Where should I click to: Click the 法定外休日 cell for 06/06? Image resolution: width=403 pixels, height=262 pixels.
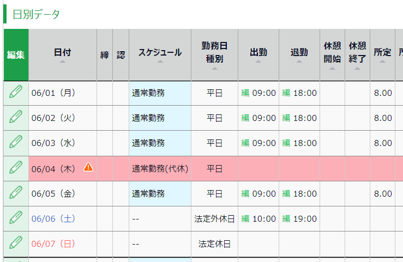click(214, 219)
